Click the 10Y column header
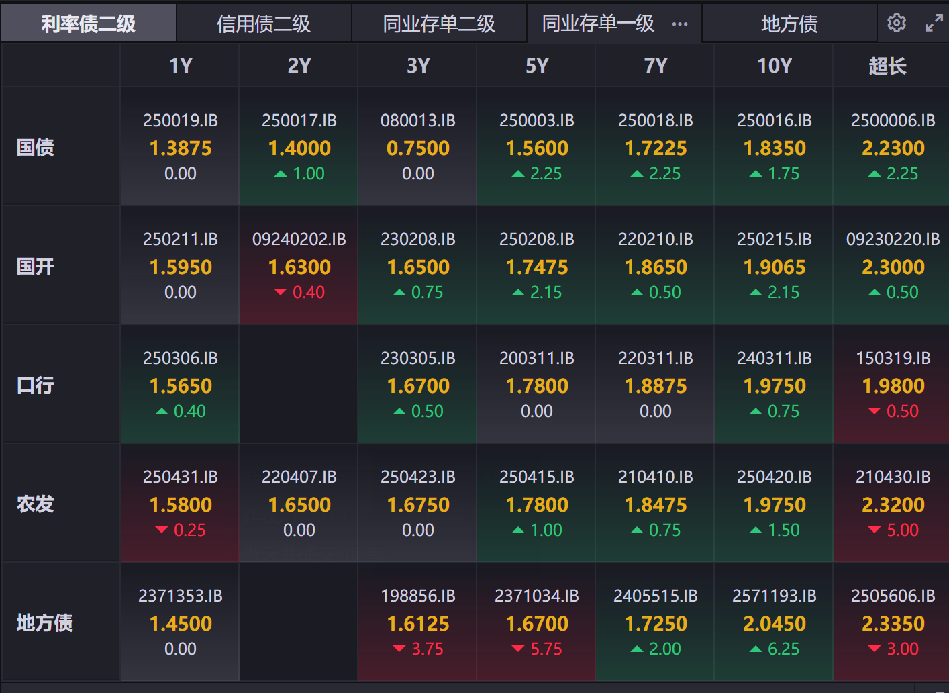This screenshot has height=693, width=949. click(x=775, y=66)
